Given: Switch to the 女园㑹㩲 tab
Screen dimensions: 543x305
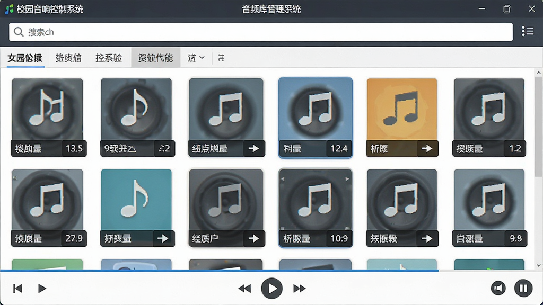Looking at the screenshot, I should tap(25, 58).
